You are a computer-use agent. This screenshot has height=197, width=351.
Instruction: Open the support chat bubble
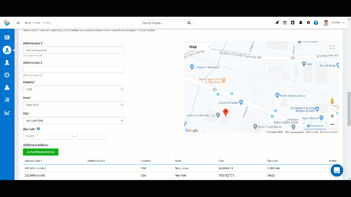tap(337, 170)
